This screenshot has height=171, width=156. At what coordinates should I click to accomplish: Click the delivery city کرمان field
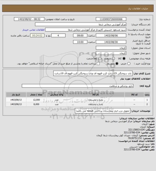(111, 53)
